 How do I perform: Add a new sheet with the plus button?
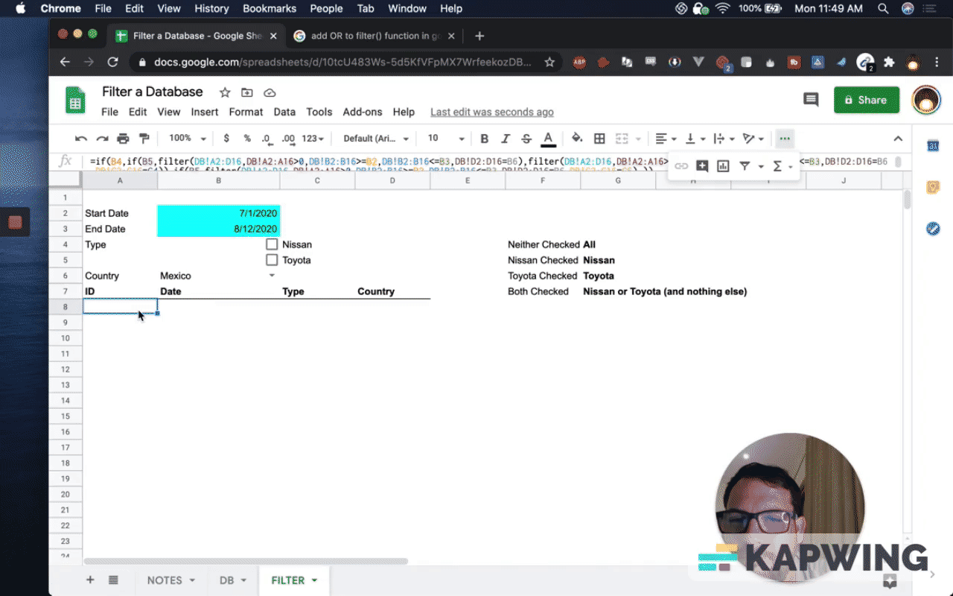coord(90,580)
